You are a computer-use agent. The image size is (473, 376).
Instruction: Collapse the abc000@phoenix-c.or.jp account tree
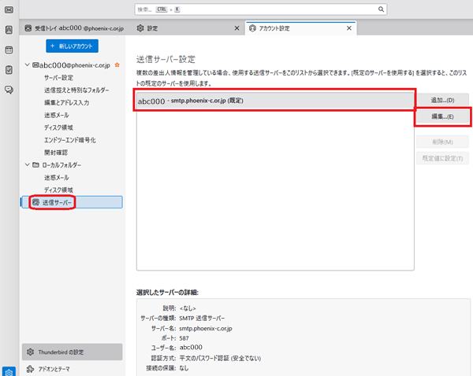tap(28, 65)
